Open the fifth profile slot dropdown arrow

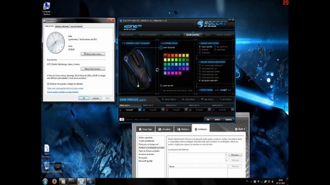(233, 109)
